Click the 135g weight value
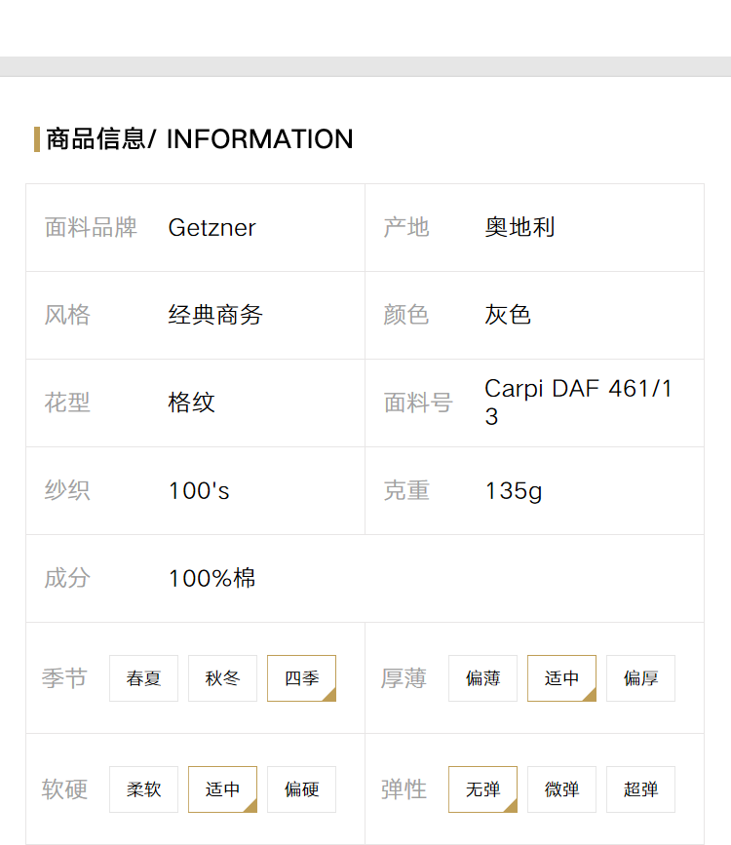Screen dimensions: 731x845 point(514,491)
